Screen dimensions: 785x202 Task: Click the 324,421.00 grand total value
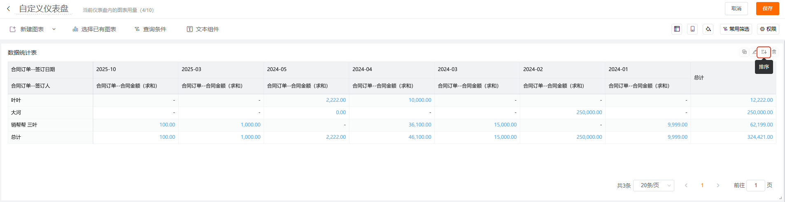coord(759,137)
